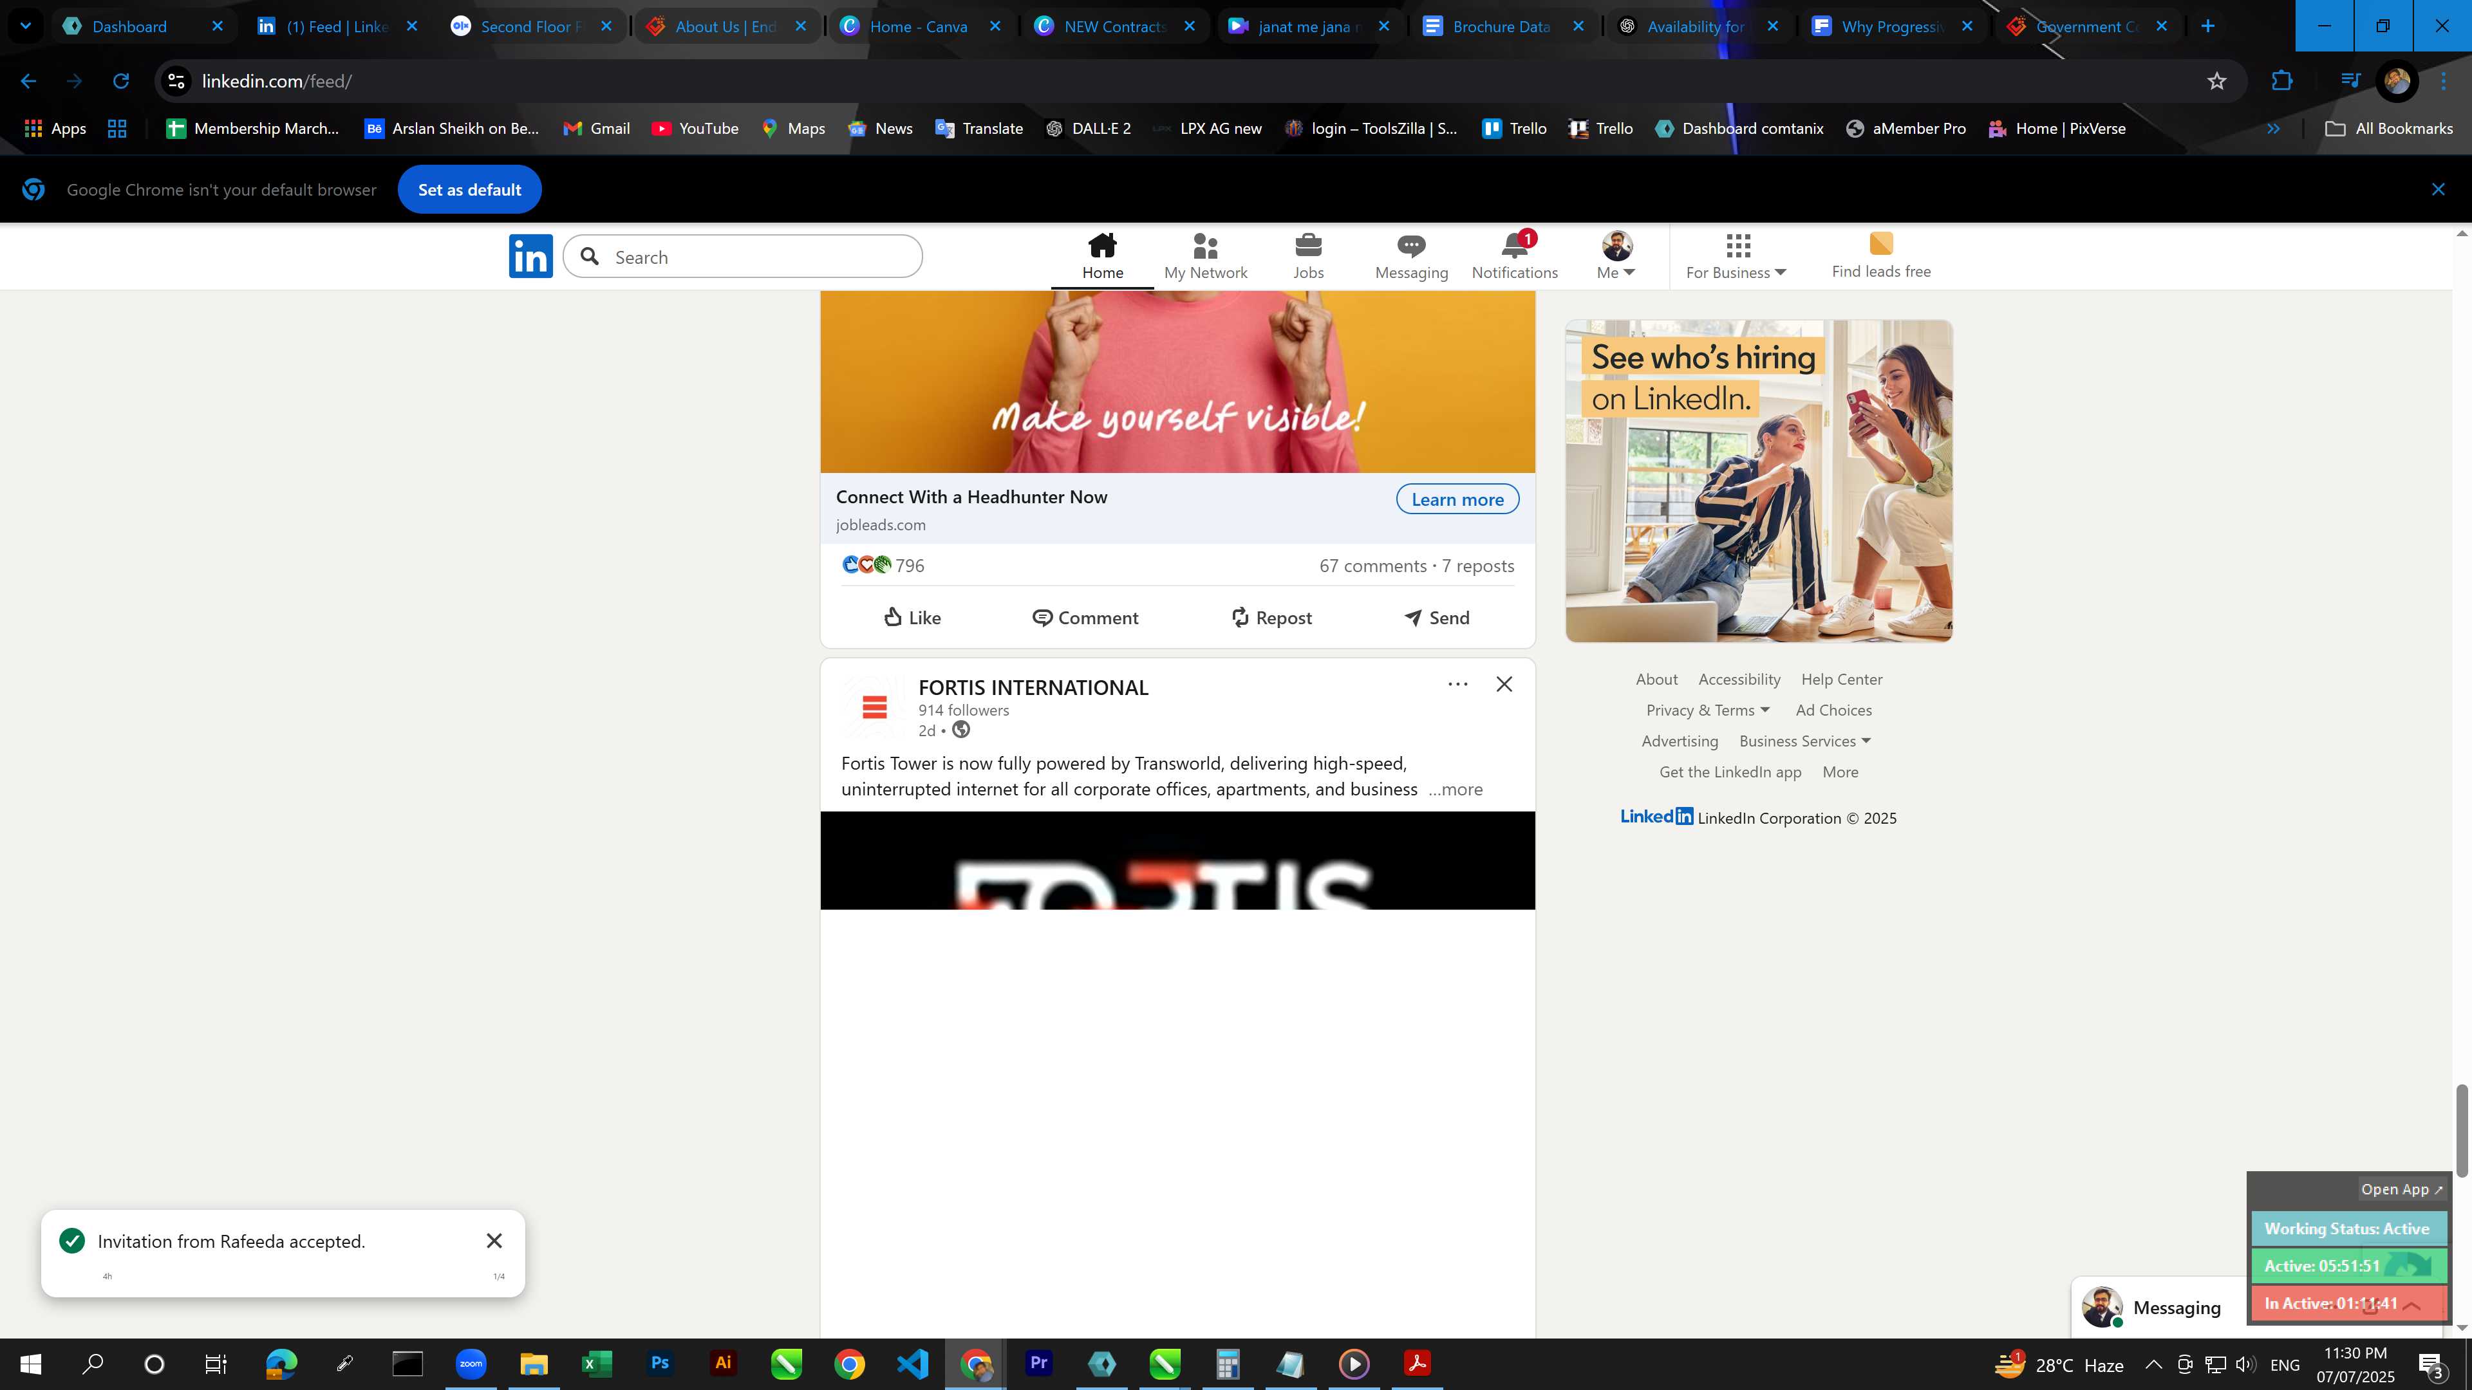Viewport: 2472px width, 1390px height.
Task: Click the Windows Start button
Action: pyautogui.click(x=31, y=1364)
